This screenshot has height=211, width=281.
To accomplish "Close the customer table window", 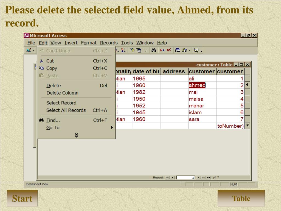I will click(x=247, y=65).
